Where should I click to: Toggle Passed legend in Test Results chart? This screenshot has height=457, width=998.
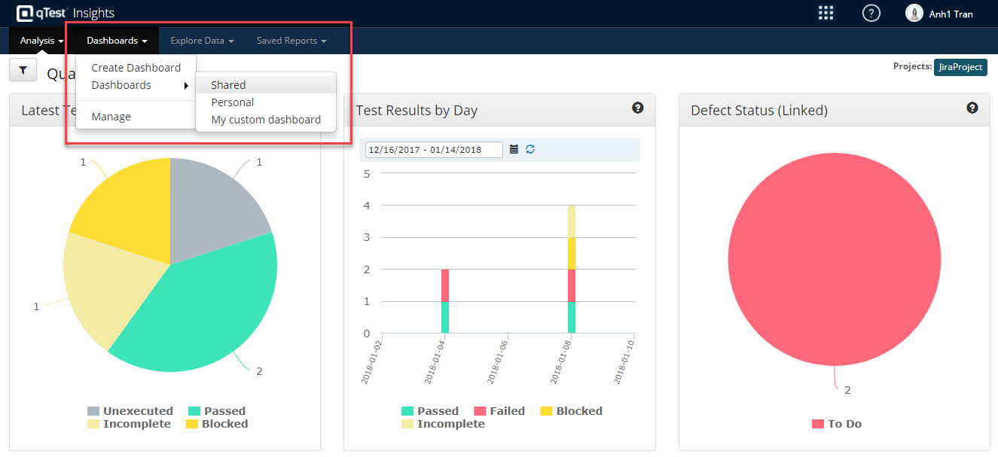429,411
